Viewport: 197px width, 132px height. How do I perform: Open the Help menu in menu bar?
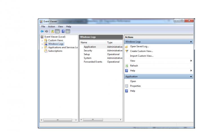[69, 27]
